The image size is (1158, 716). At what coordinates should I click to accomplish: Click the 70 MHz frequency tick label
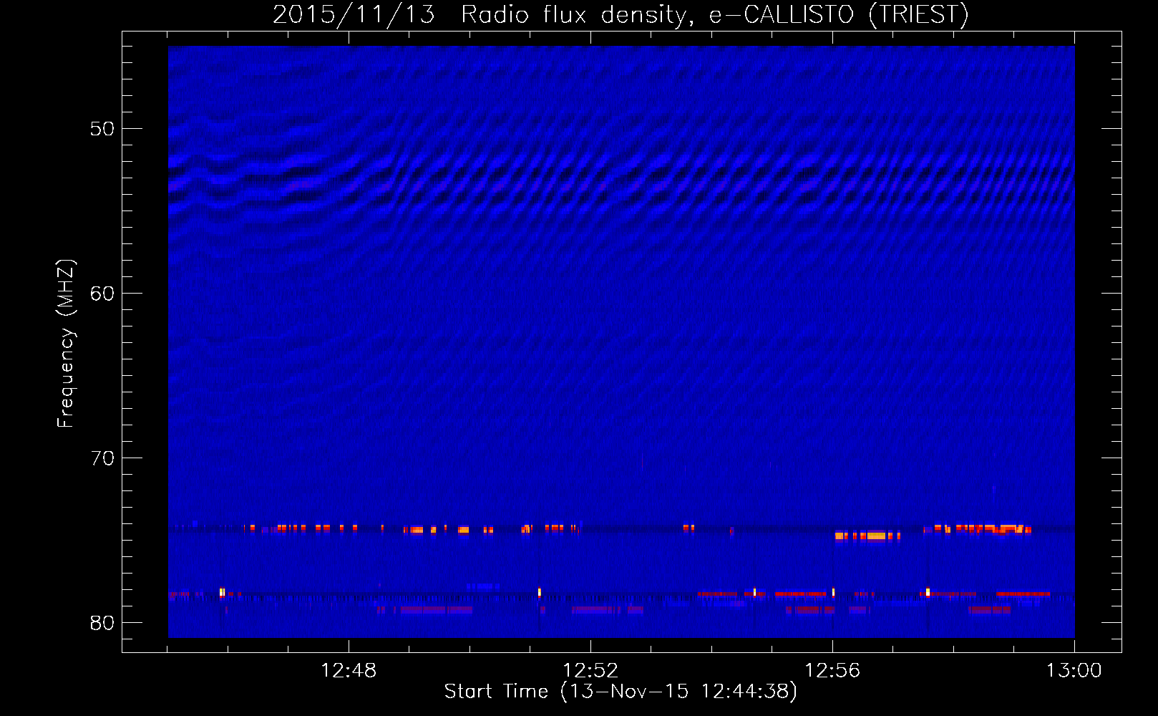coord(102,458)
